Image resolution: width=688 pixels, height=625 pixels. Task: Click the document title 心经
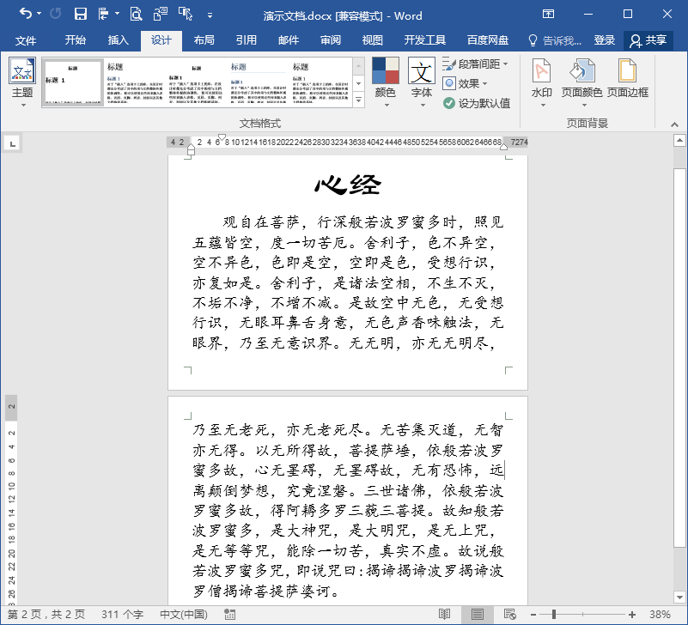pos(348,185)
